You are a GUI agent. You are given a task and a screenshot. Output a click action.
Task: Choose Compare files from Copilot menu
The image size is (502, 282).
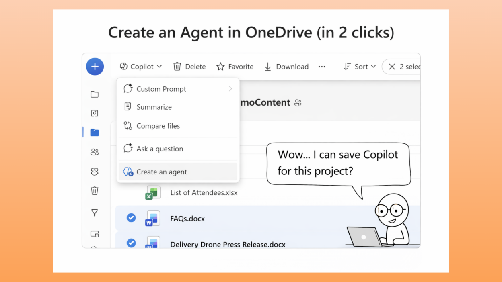click(x=178, y=126)
